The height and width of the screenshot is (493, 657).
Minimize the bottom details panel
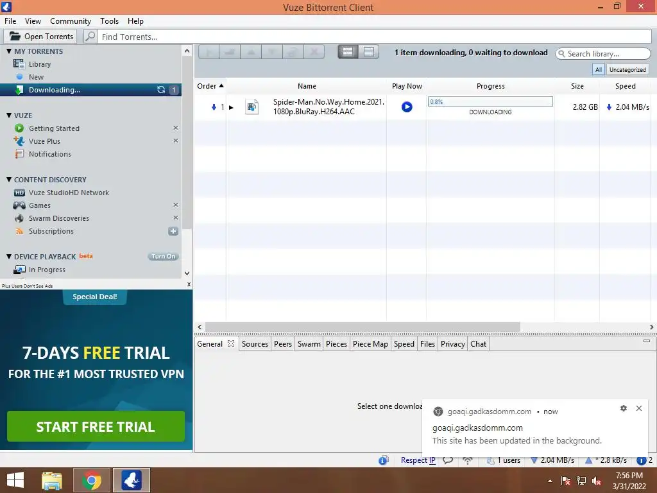tap(647, 341)
